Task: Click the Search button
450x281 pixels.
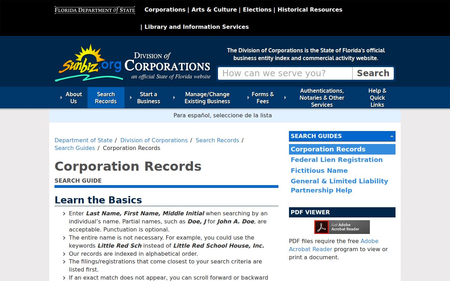Action: coord(373,73)
